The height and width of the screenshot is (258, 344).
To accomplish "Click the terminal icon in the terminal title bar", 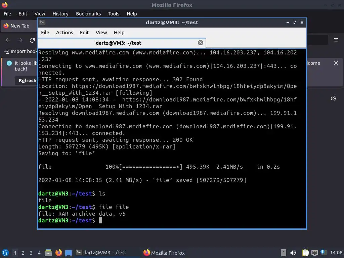I will click(x=42, y=22).
